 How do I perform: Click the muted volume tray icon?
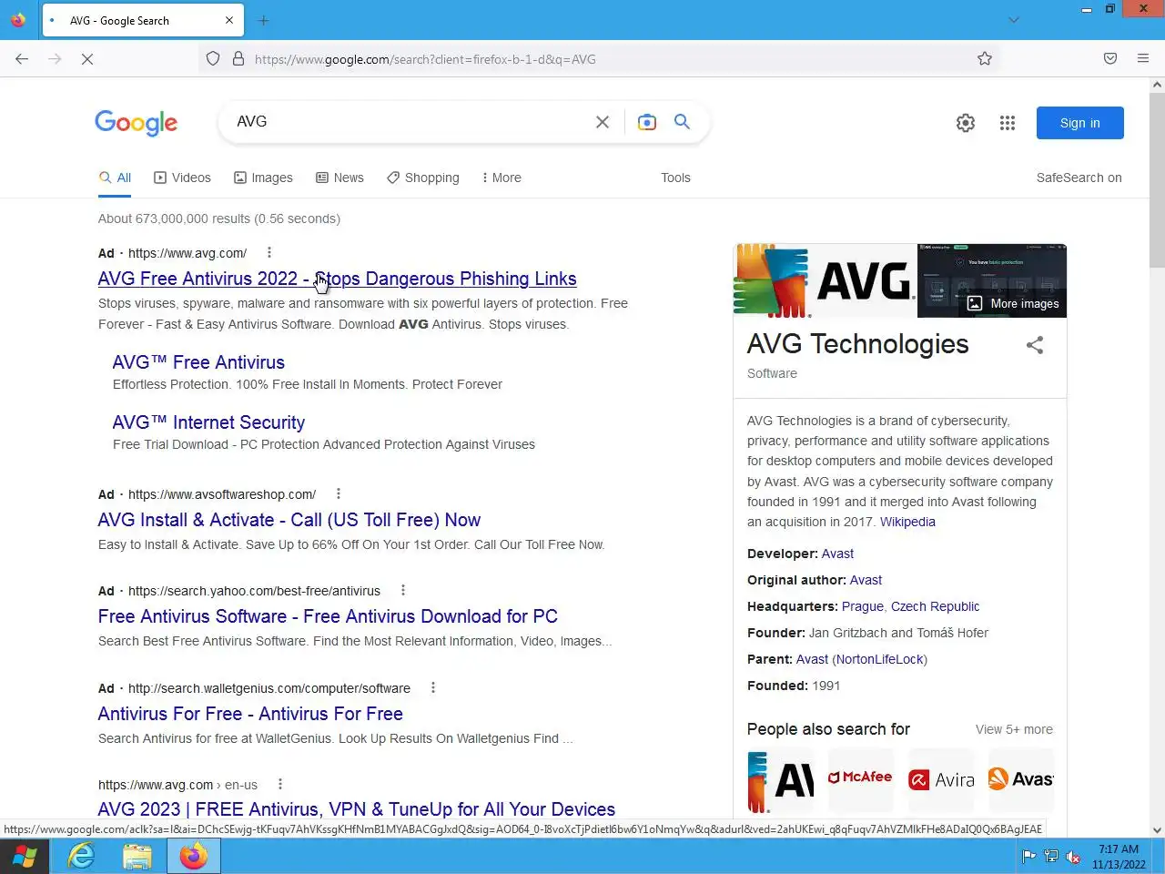(x=1073, y=857)
